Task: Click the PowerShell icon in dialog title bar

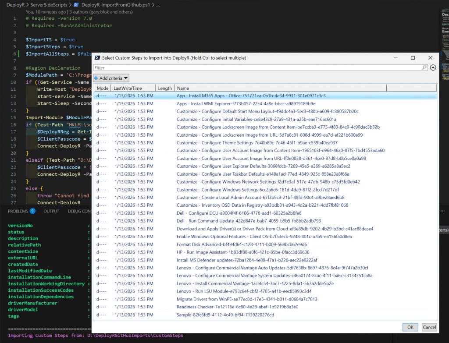Action: tap(97, 58)
